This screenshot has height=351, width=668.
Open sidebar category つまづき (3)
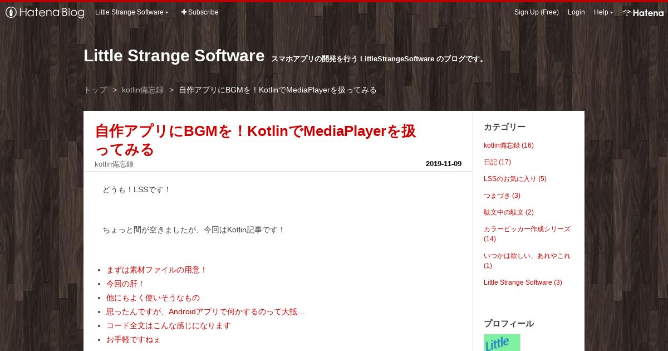tap(502, 196)
